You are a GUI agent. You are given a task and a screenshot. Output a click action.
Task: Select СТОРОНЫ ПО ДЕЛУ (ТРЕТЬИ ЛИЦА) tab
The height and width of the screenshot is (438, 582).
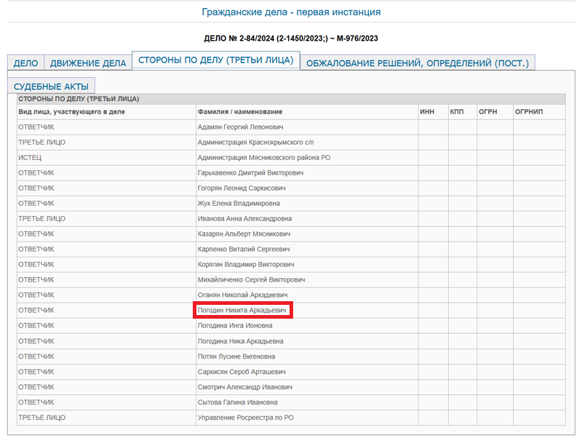(215, 60)
